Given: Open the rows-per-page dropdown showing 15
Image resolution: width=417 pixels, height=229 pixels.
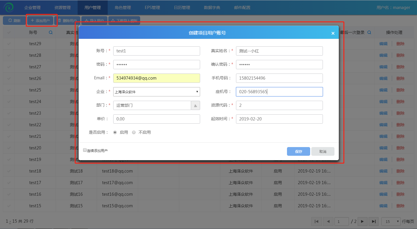Looking at the screenshot, I should click(391, 221).
